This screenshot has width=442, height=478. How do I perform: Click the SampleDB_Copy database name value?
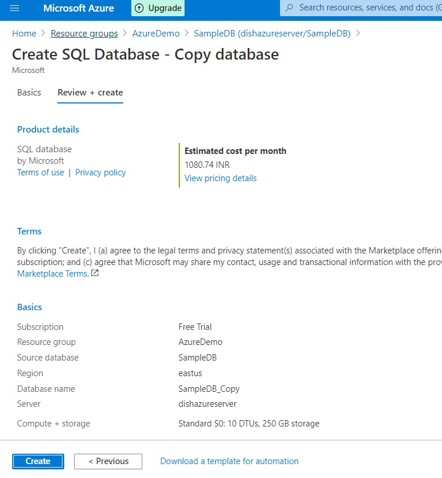coord(209,389)
